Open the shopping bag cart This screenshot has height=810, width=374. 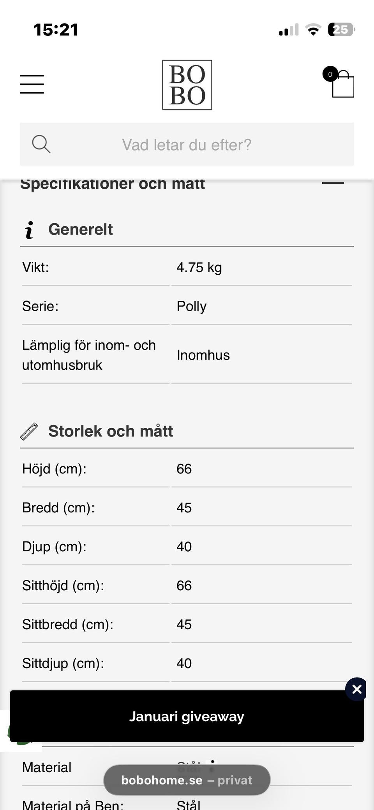(342, 85)
